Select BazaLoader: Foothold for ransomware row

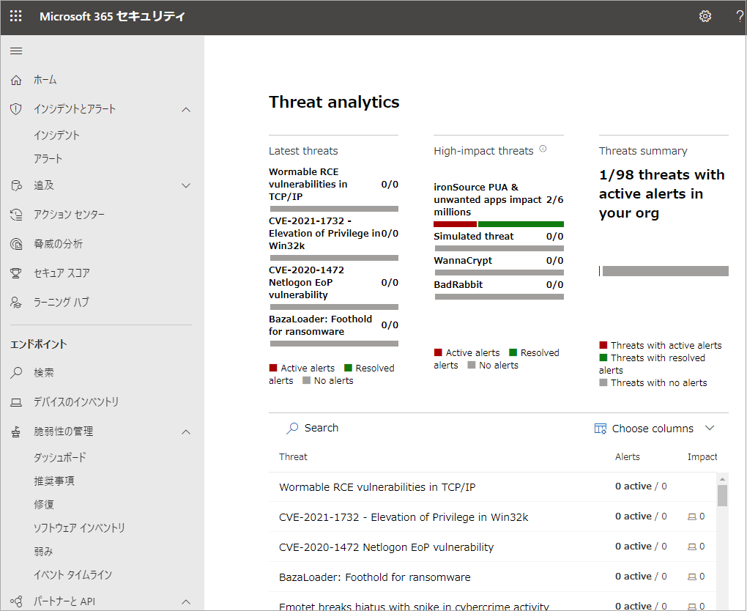pos(493,577)
